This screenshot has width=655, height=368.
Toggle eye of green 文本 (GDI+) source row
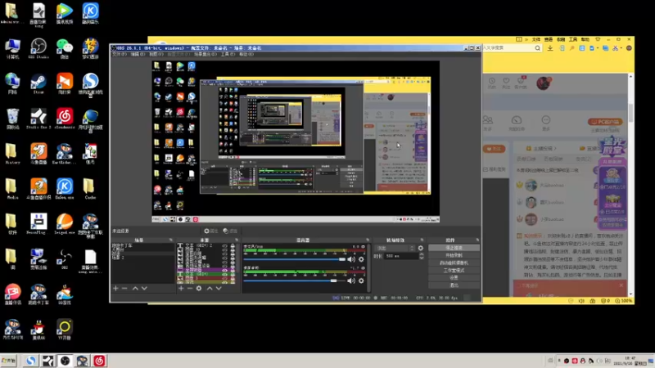[224, 274]
